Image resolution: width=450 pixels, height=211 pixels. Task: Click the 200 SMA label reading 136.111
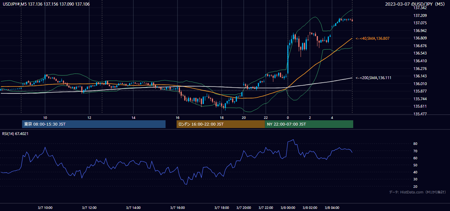click(x=373, y=78)
